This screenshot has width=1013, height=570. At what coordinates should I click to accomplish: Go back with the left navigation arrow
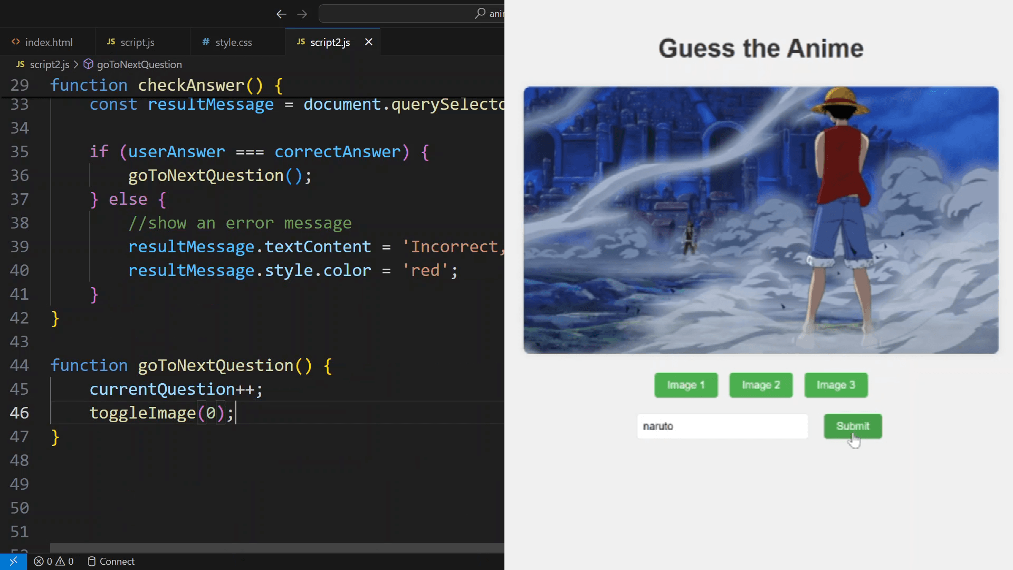(x=281, y=14)
